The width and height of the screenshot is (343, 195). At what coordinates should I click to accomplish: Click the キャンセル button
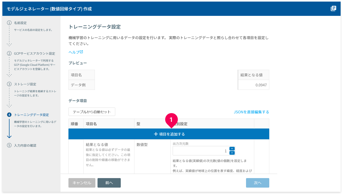pyautogui.click(x=82, y=183)
